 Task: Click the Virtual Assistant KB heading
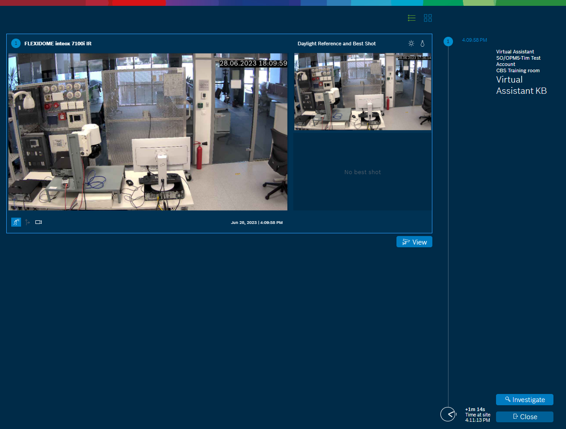point(521,85)
